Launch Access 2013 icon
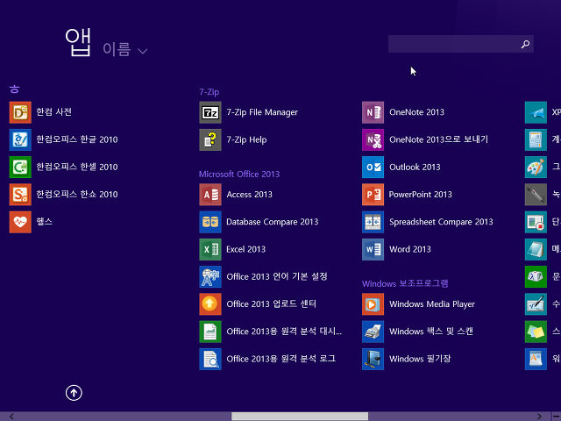The image size is (561, 421). [x=210, y=195]
